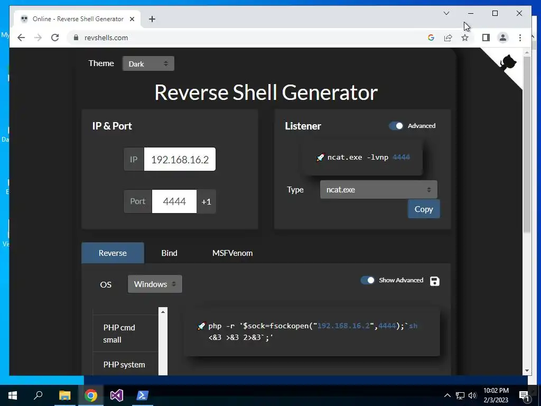Screen dimensions: 541x406
Task: Toggle the Show Advanced switch
Action: tap(368, 280)
